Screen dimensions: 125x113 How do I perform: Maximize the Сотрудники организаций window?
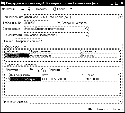(117, 3)
